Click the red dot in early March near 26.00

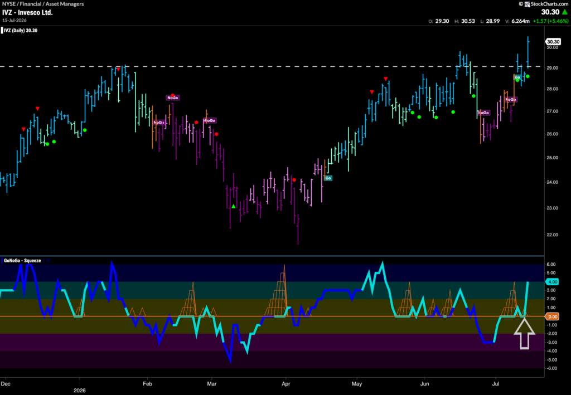tap(216, 134)
